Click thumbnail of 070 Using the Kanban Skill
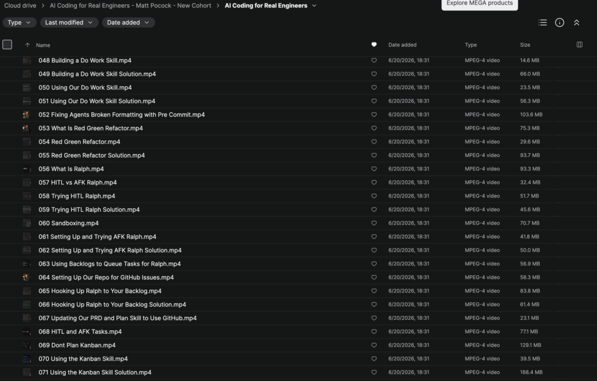Viewport: 597px width, 381px height. pyautogui.click(x=27, y=358)
